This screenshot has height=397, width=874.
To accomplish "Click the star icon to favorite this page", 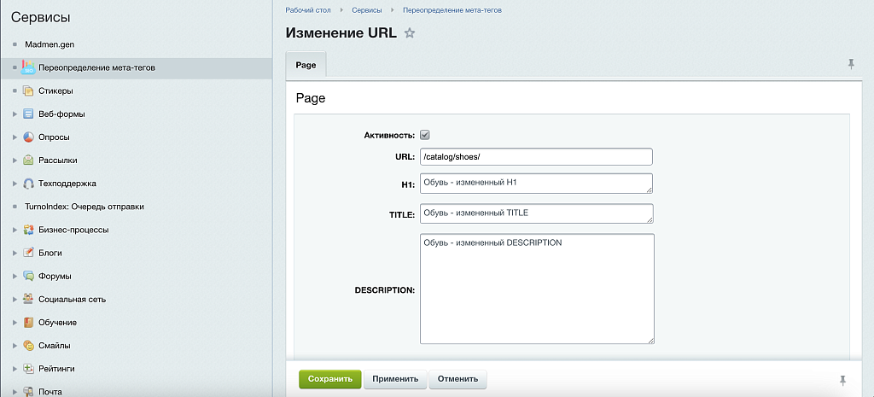I will click(x=410, y=33).
